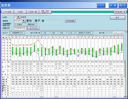This screenshot has height=99, width=128.
Task: Click the 印刷 print button
Action: click(x=113, y=5)
